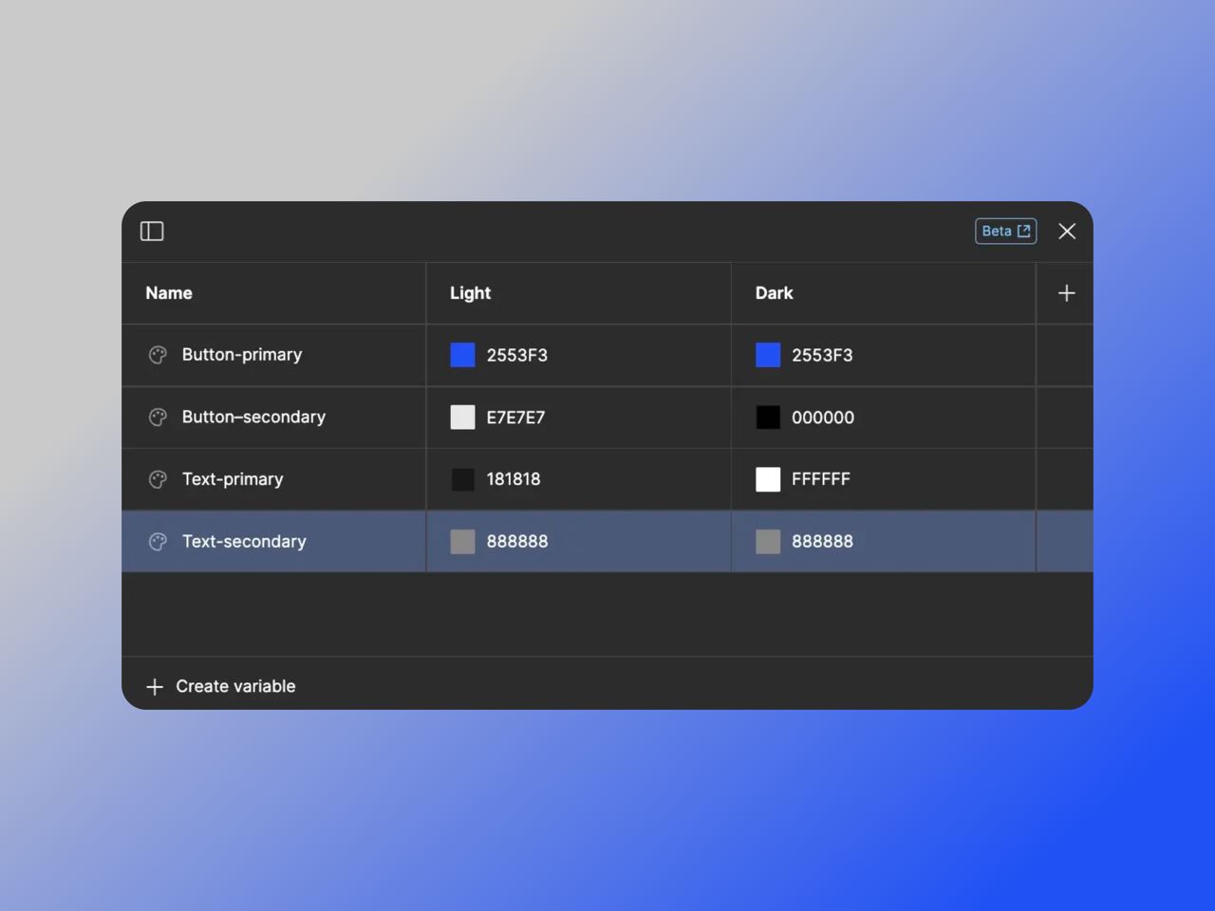The image size is (1215, 911).
Task: Select the Button-primary variable name
Action: (242, 355)
